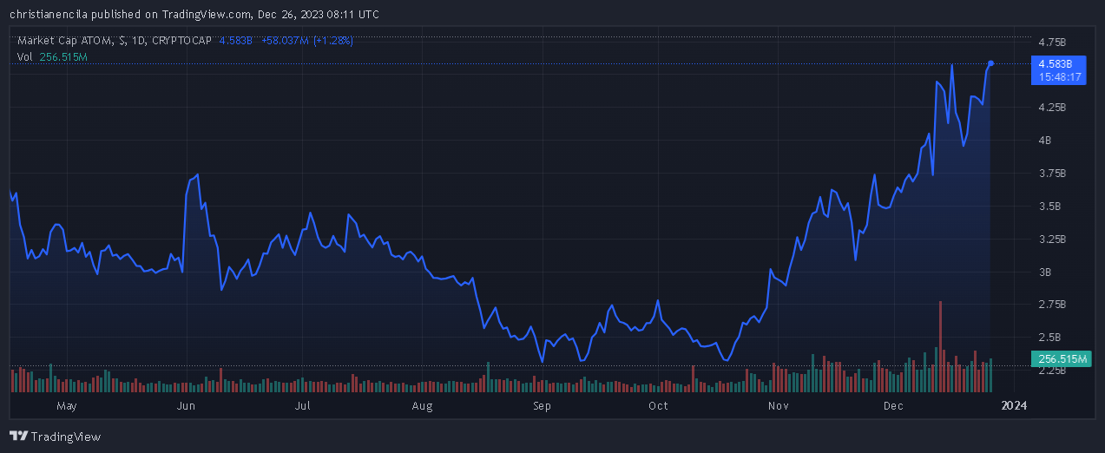Click the tallest red volume bar in December
Image resolution: width=1105 pixels, height=453 pixels.
940,347
